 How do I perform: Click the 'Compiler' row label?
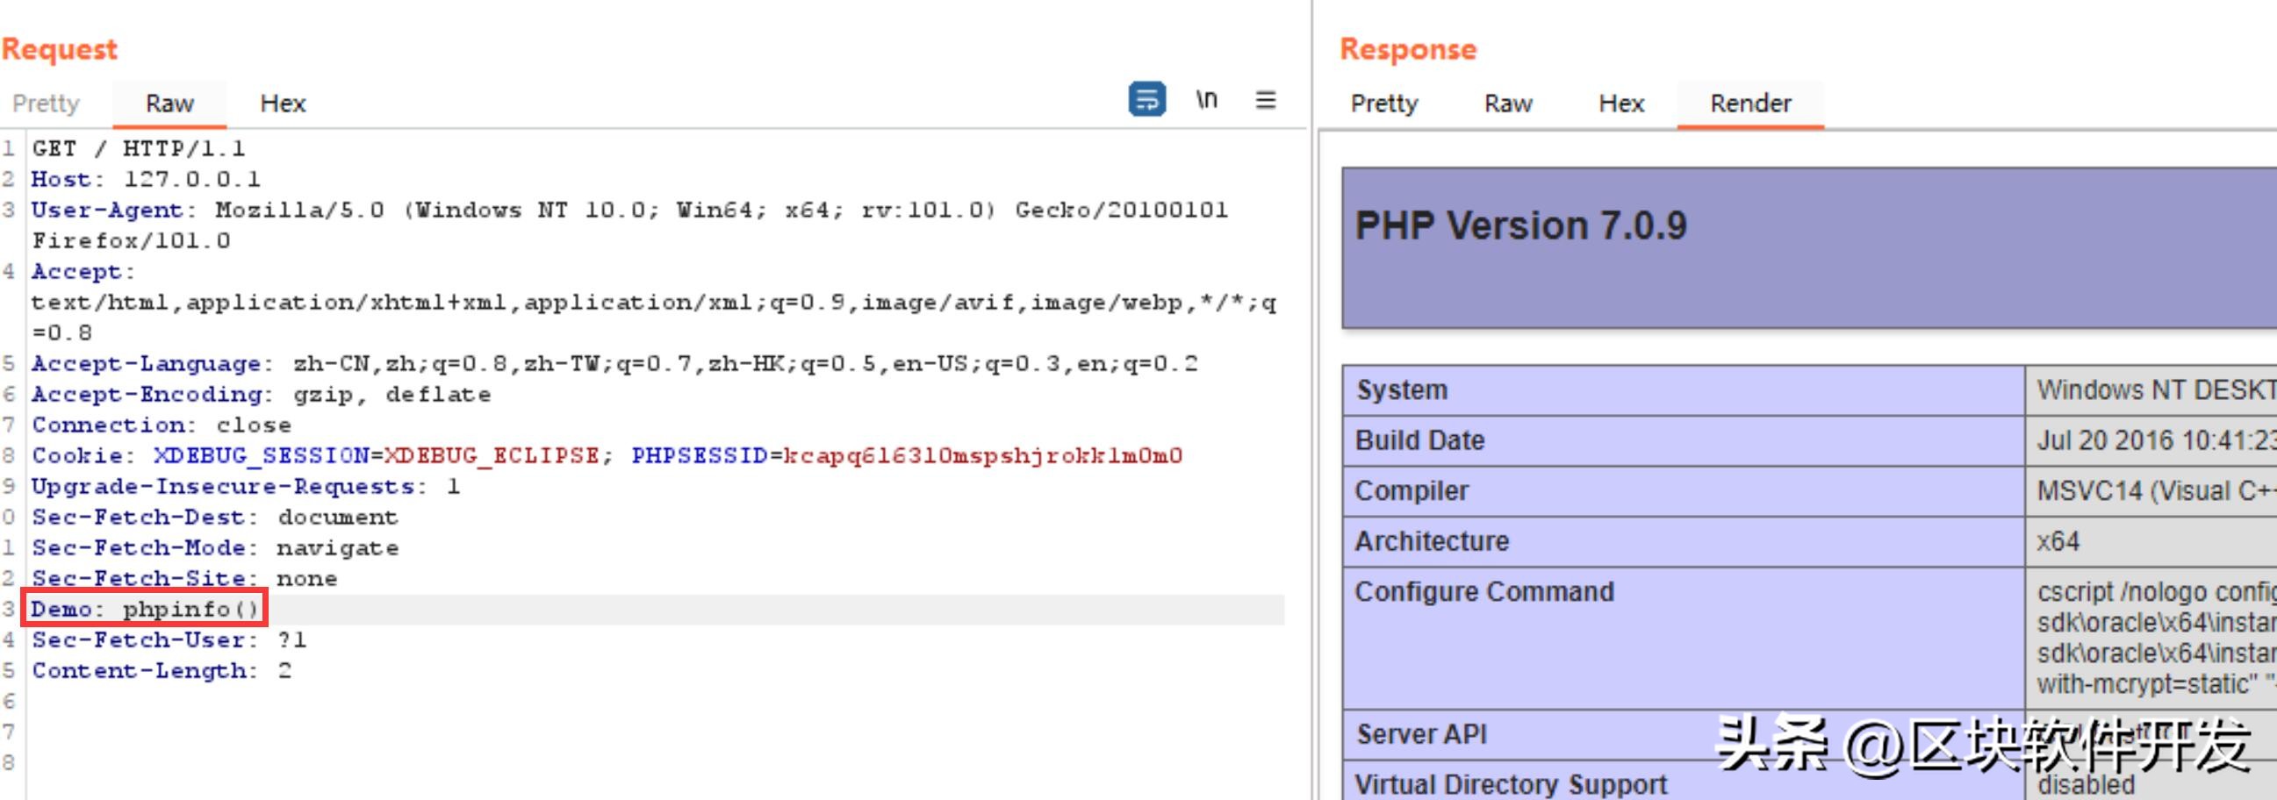(x=1411, y=491)
